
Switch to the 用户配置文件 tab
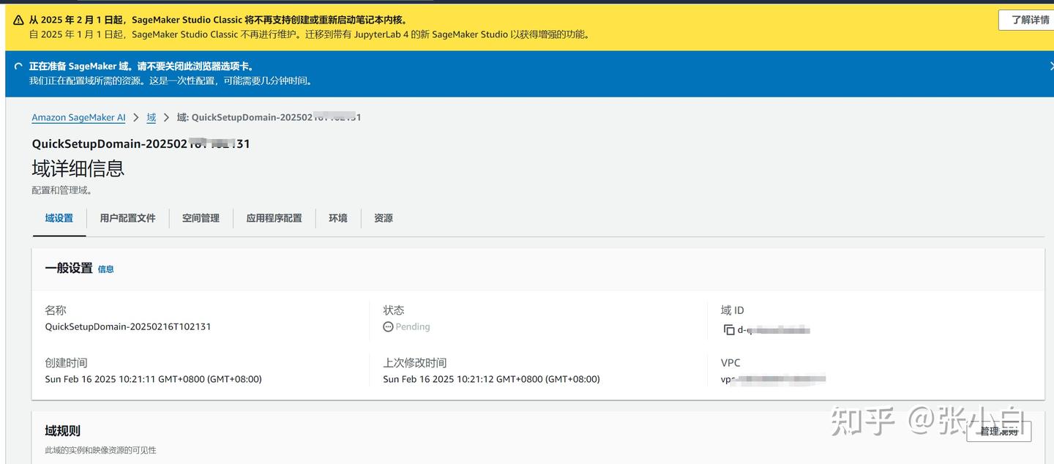128,218
